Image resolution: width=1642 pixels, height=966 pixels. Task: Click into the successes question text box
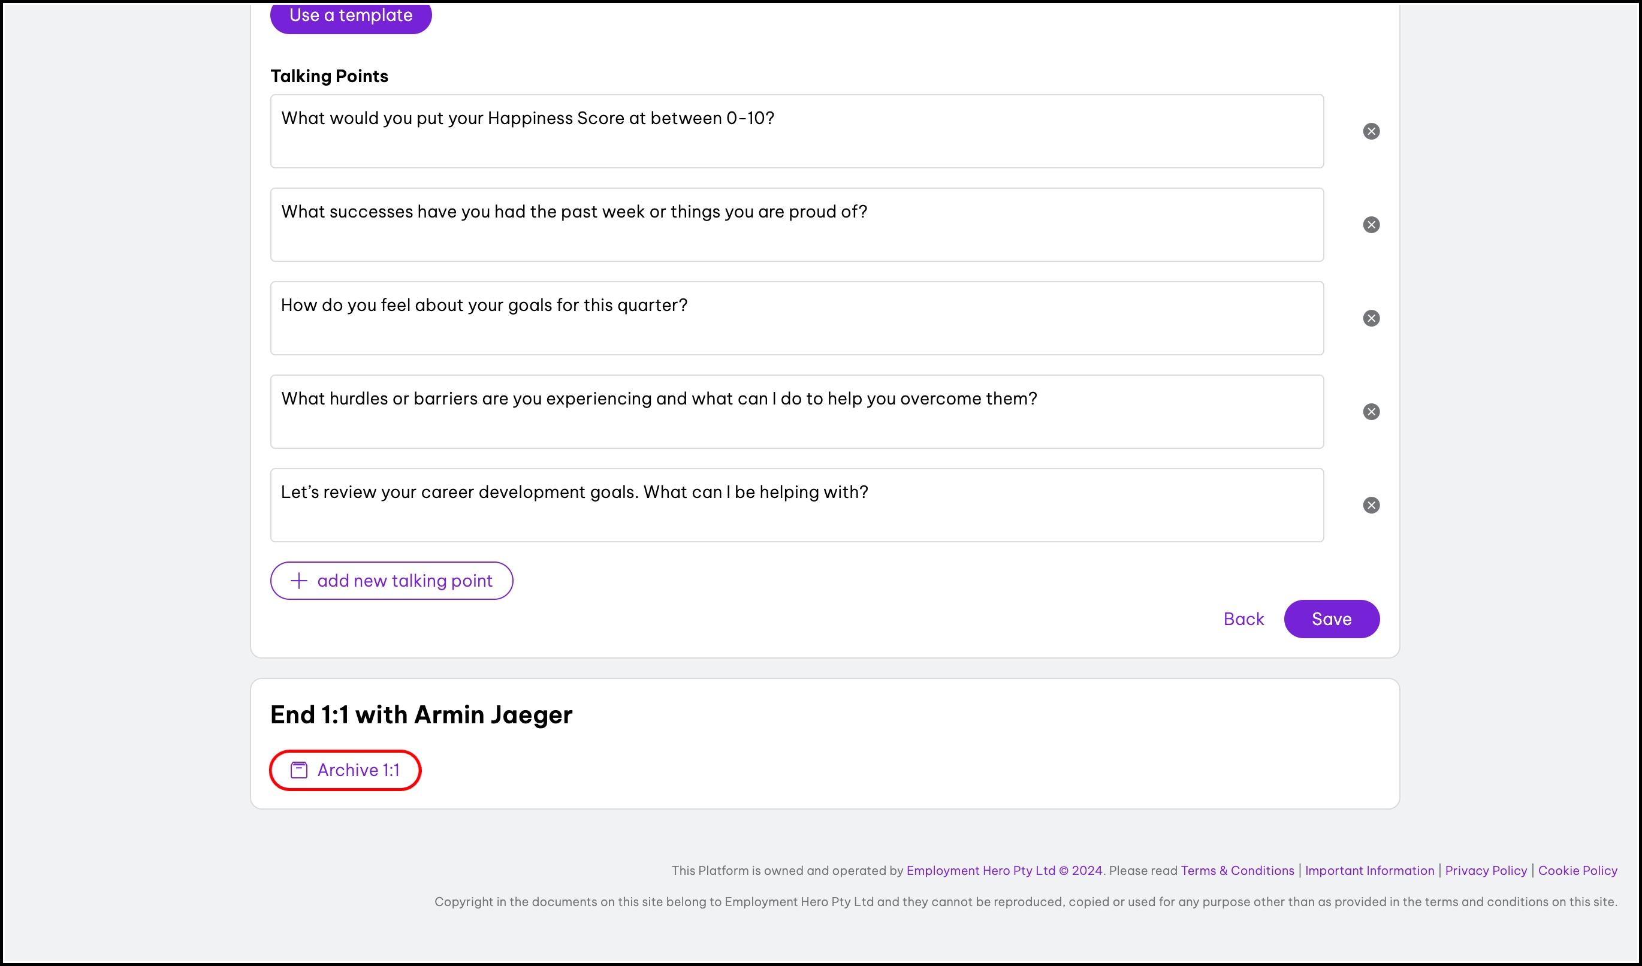pyautogui.click(x=796, y=225)
